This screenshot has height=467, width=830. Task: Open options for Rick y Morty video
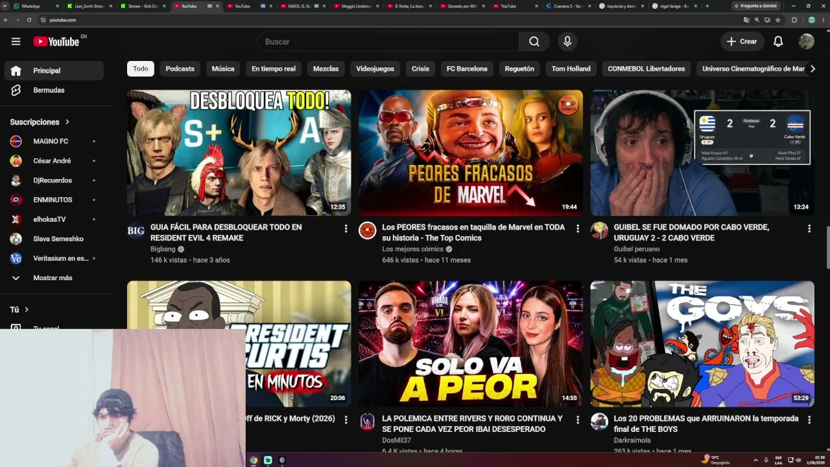tap(346, 420)
